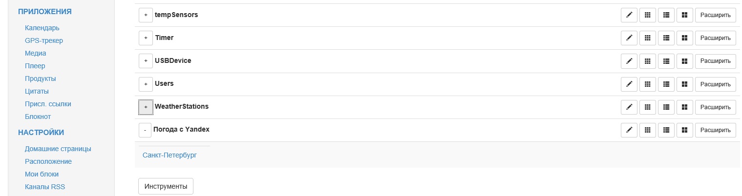Expand the tempSensors class with plus button
Screen dimensions: 742x196
coord(146,15)
